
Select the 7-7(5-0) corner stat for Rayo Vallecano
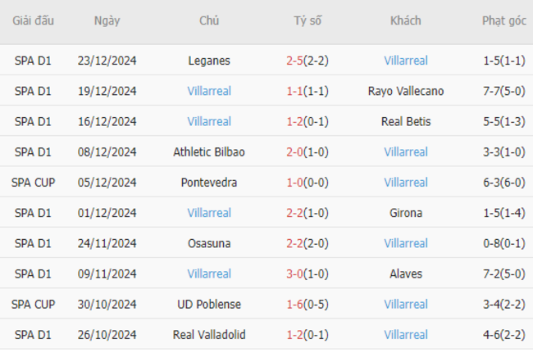(x=504, y=91)
